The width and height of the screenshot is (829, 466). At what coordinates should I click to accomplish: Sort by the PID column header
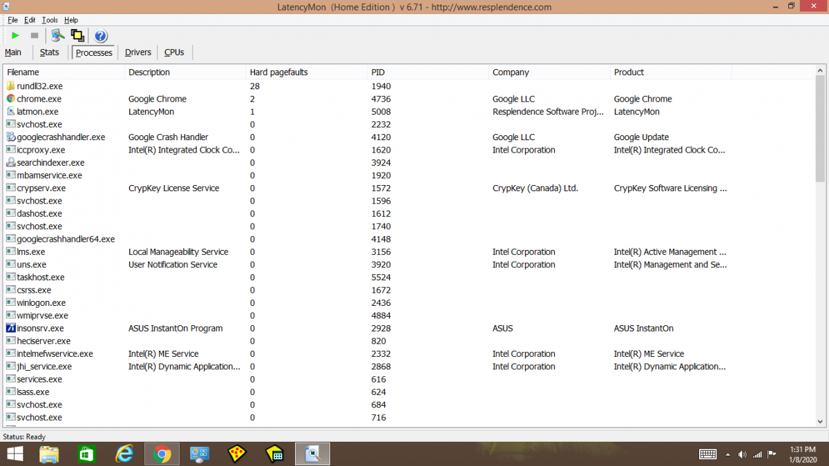429,72
